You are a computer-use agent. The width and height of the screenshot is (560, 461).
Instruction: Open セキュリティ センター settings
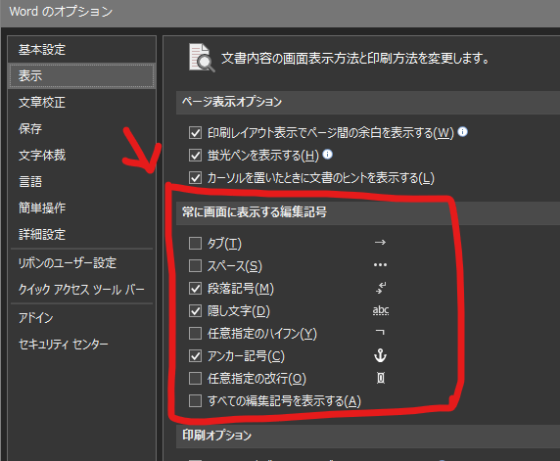(81, 344)
